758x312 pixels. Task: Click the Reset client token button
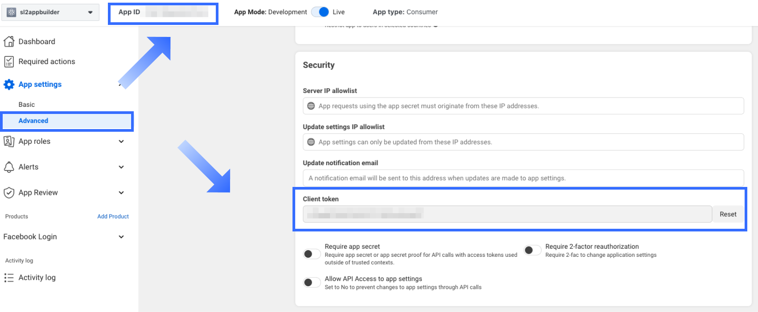click(728, 214)
